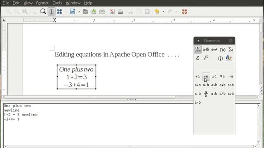This screenshot has width=264, height=148.
Task: Click the Document as E-mail icon
Action: pyautogui.click(x=102, y=12)
